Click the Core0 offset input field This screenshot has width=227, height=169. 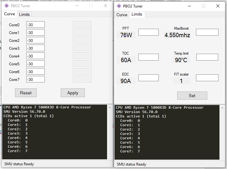tap(35, 25)
